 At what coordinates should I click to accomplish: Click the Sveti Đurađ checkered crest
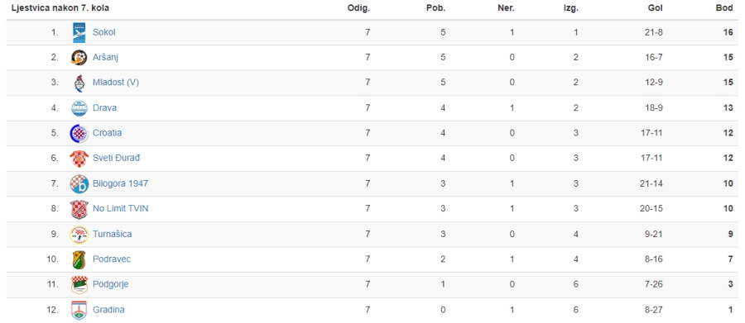pos(79,159)
